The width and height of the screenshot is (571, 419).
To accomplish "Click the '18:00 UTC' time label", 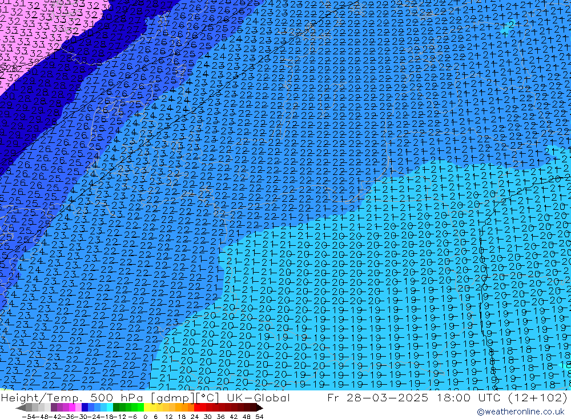I will pos(468,397).
